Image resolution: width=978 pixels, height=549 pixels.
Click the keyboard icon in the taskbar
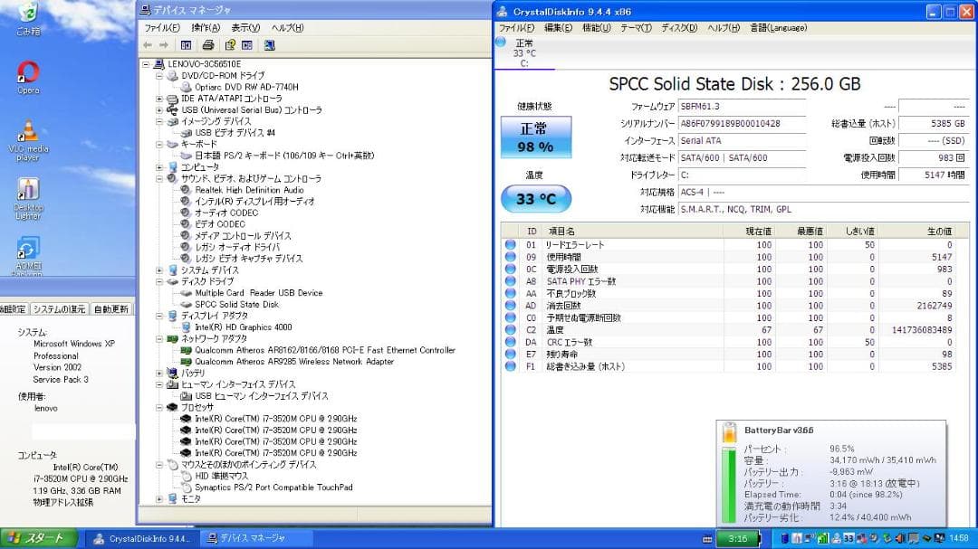tap(707, 539)
